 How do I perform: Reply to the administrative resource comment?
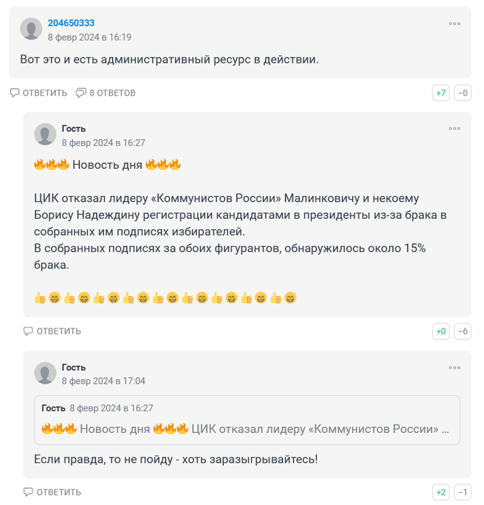coord(39,93)
